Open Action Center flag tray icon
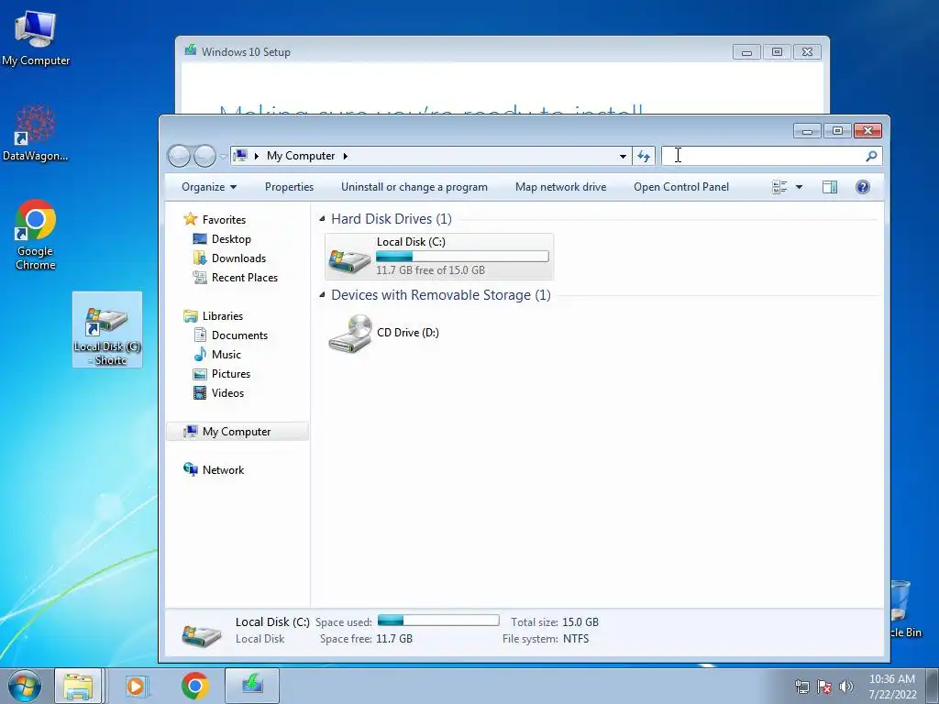Screen dimensions: 939x704 [x=824, y=687]
